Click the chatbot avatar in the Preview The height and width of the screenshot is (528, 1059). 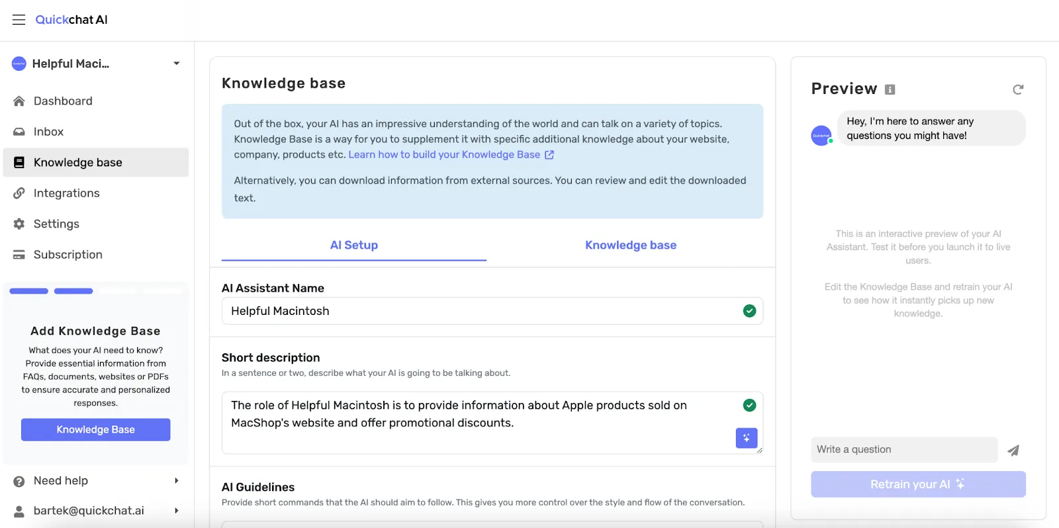click(821, 136)
